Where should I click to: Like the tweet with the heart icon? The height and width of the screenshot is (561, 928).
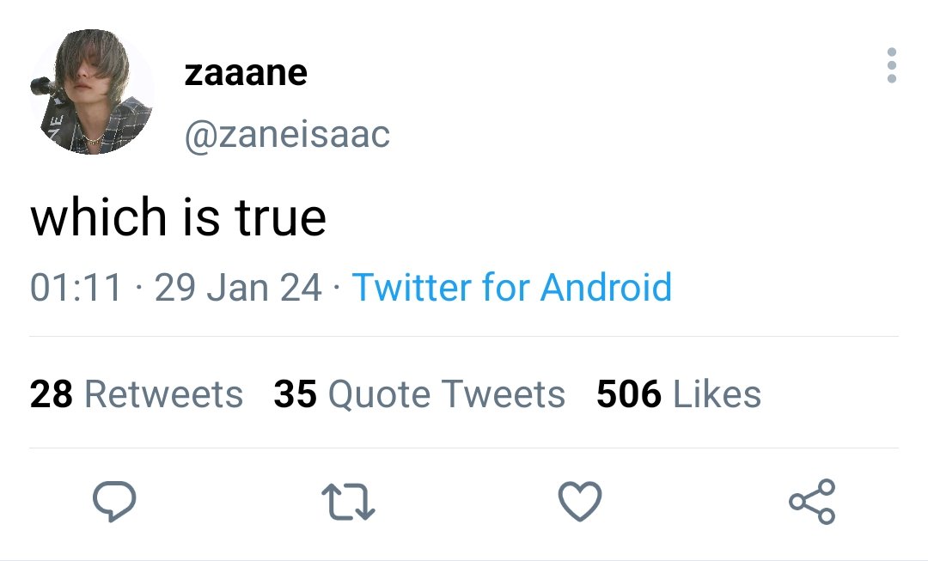point(580,501)
